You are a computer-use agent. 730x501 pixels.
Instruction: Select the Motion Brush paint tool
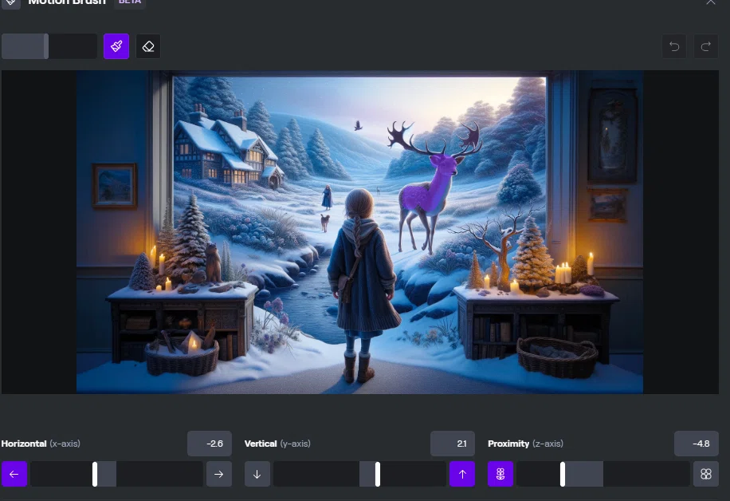click(116, 46)
